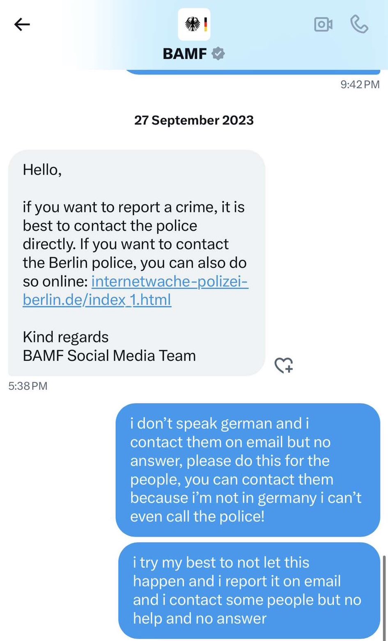The image size is (388, 641).
Task: Tap the 9:42 PM timestamp
Action: pos(360,84)
